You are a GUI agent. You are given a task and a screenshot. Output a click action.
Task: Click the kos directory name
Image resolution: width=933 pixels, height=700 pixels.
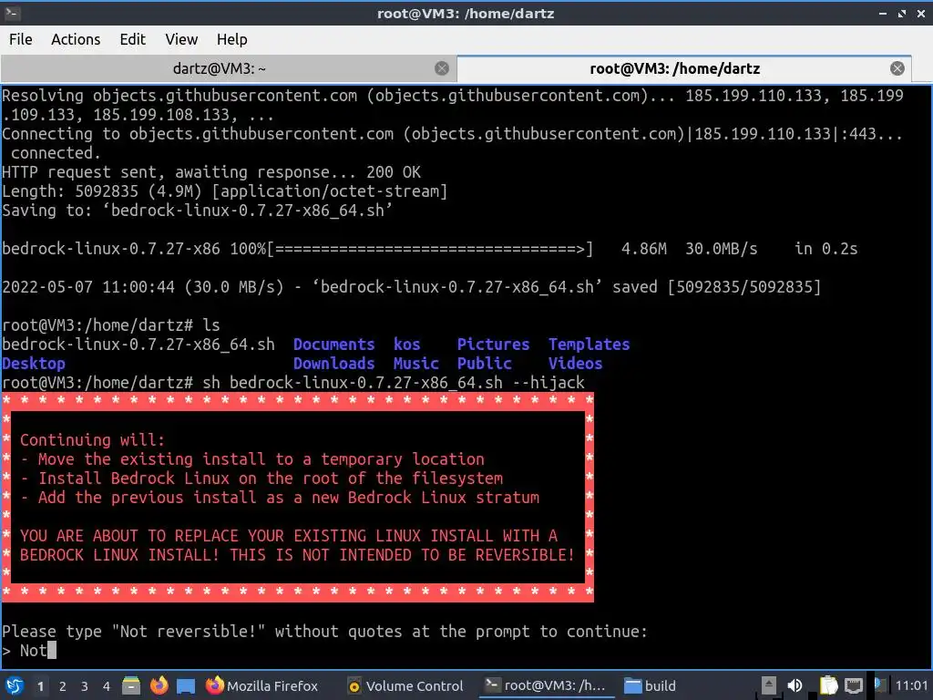pyautogui.click(x=407, y=345)
